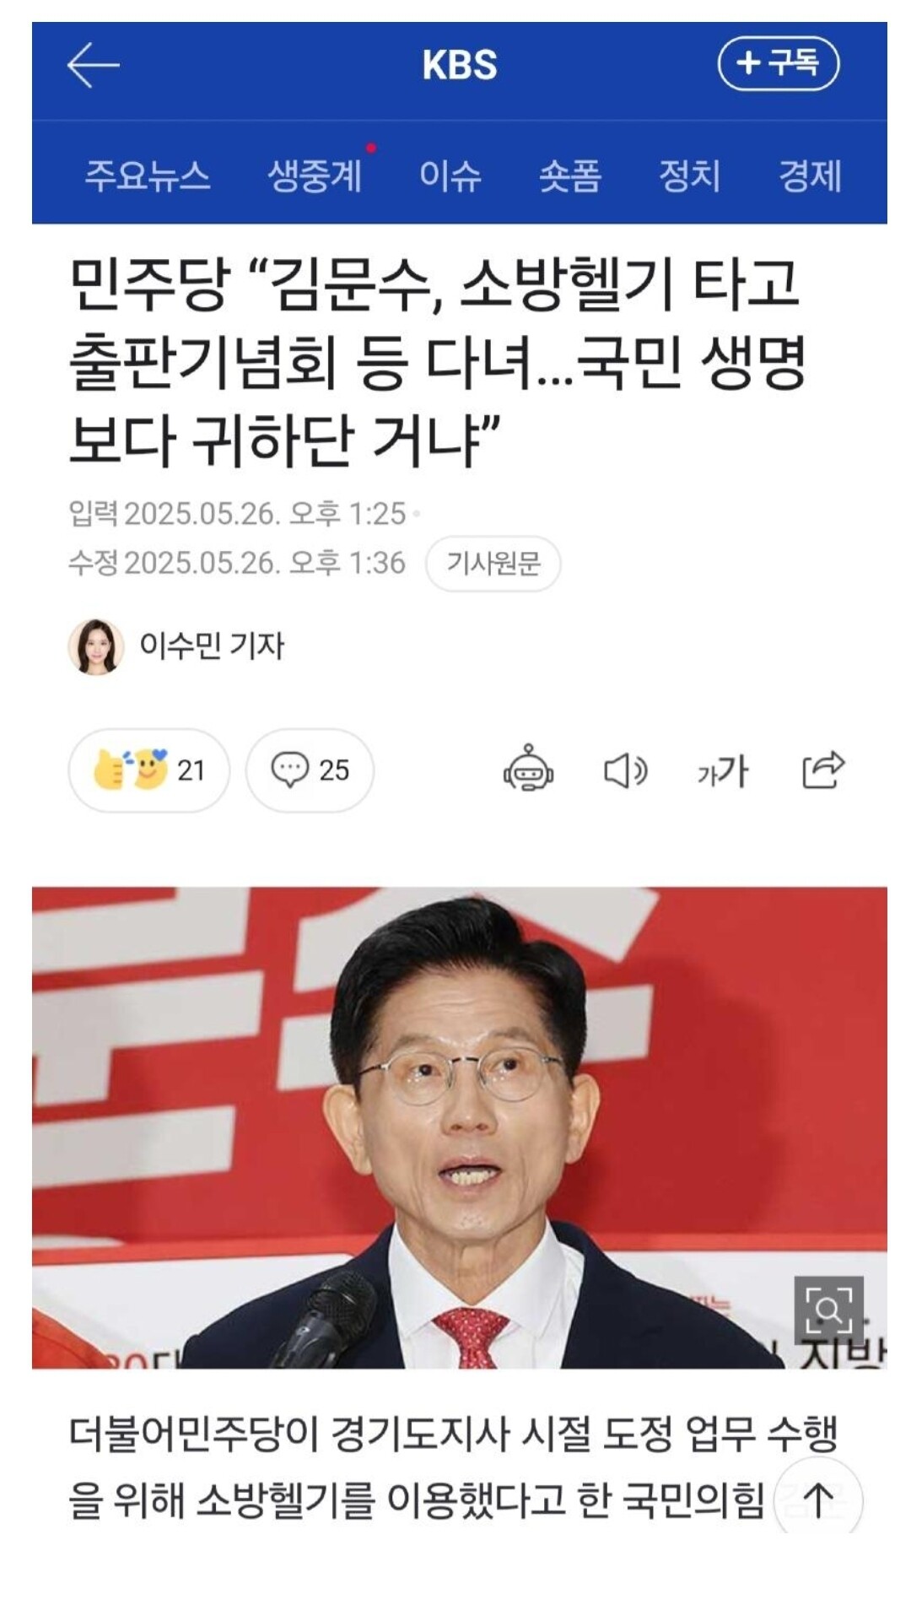Change font size with 가가 icon
911x1610 pixels.
click(x=723, y=771)
